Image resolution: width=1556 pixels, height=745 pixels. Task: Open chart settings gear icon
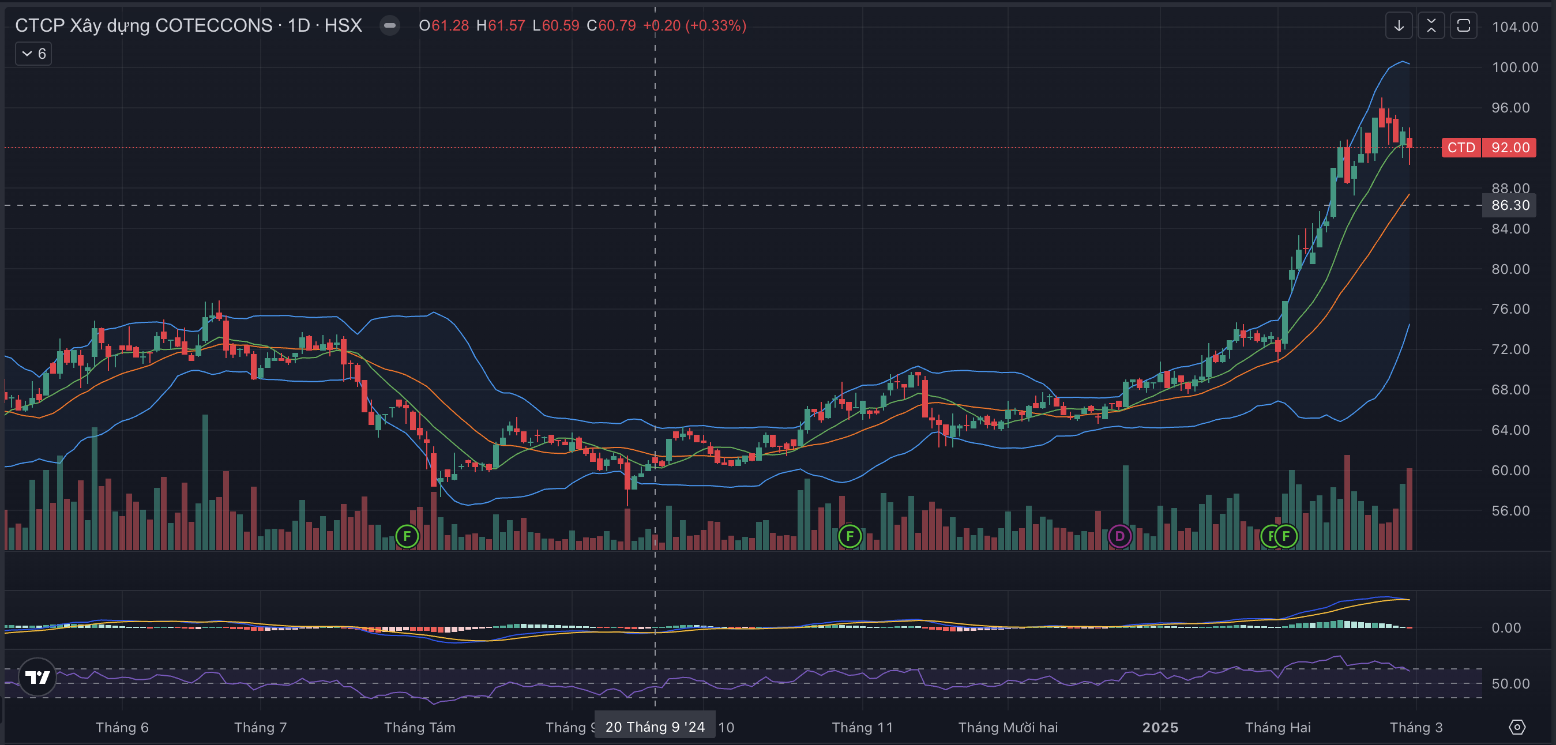(x=1517, y=727)
